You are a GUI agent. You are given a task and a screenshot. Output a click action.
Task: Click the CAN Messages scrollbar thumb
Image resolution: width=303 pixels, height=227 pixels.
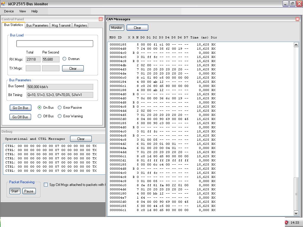296,194
